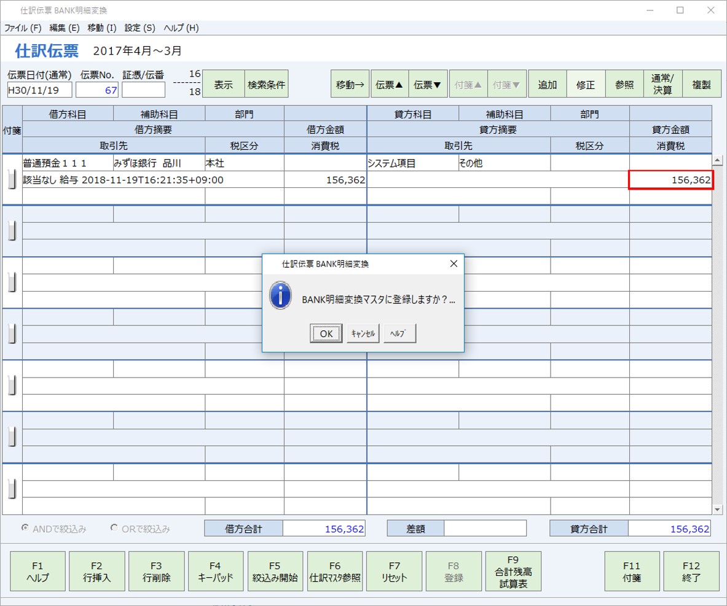Confirm master registration by clicking OK
Image resolution: width=727 pixels, height=606 pixels.
point(326,333)
